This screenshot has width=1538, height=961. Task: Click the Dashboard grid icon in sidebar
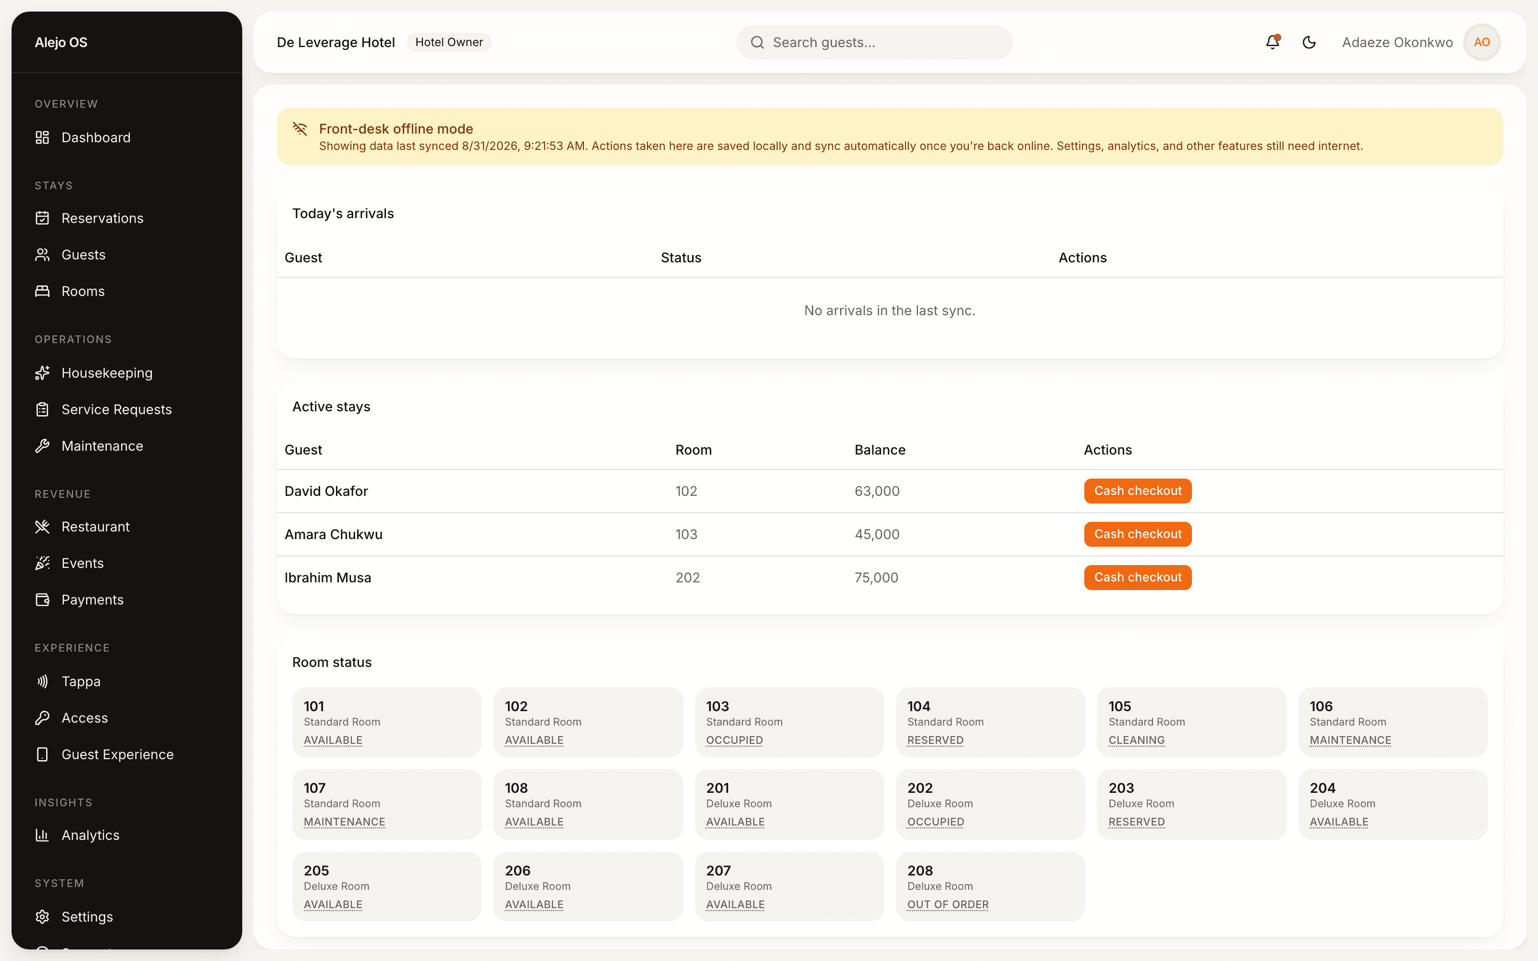click(42, 137)
